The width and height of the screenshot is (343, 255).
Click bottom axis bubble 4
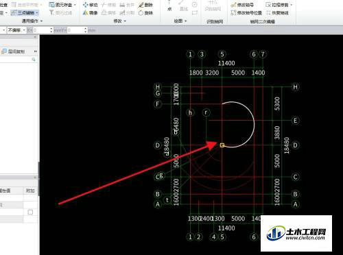tap(214, 237)
